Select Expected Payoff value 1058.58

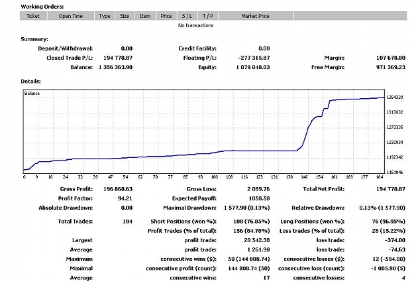[259, 198]
